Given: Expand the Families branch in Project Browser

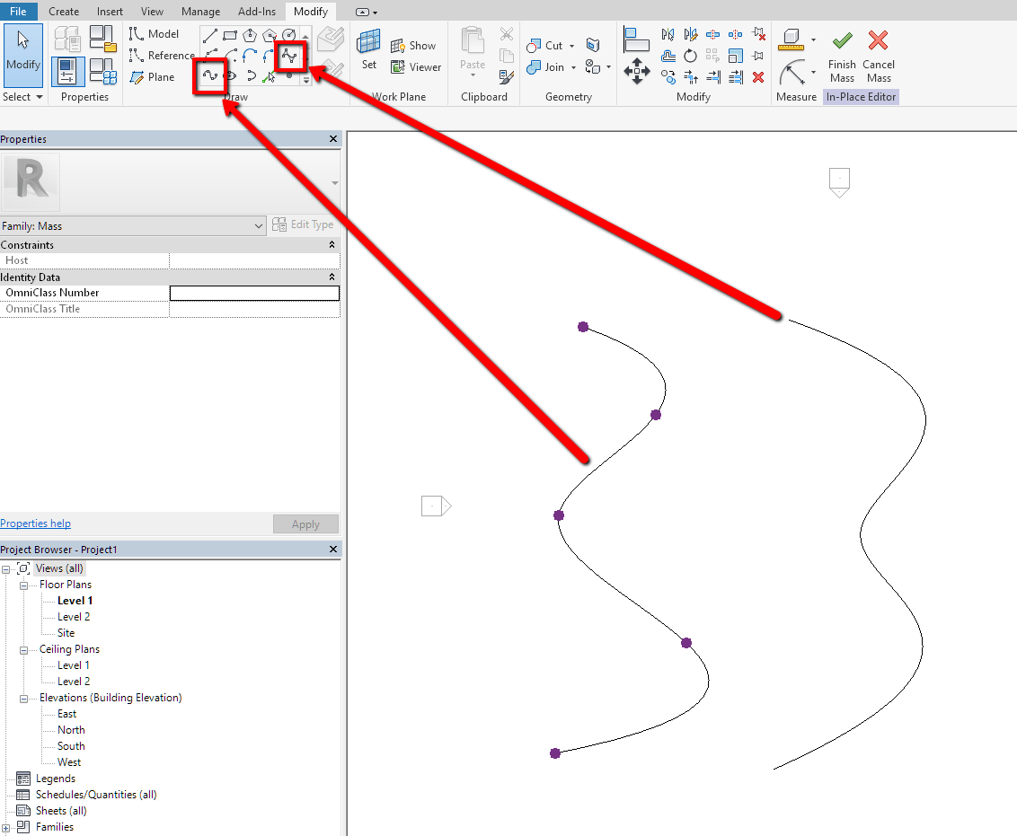Looking at the screenshot, I should point(7,826).
